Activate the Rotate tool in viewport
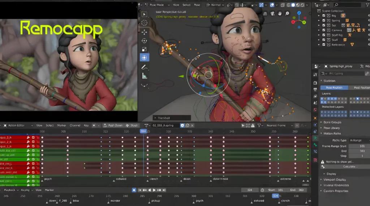This screenshot has height=206, width=370. (x=145, y=41)
